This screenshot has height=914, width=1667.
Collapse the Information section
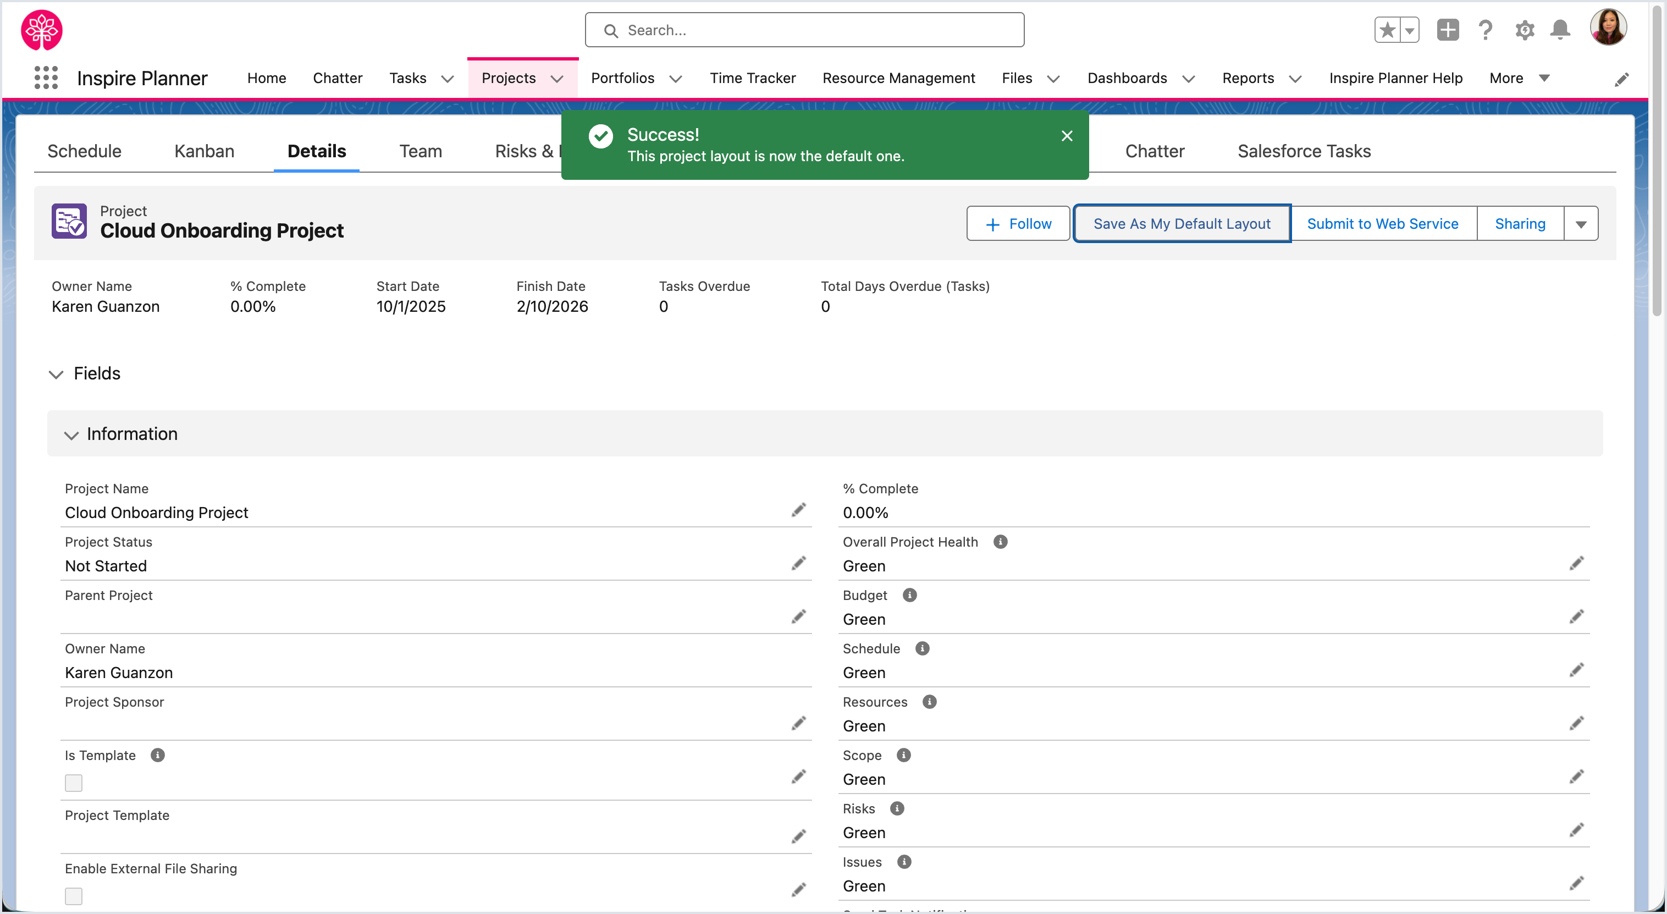(x=71, y=435)
